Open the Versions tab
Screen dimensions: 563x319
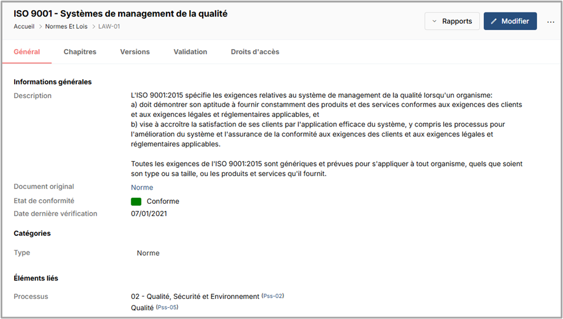[135, 52]
